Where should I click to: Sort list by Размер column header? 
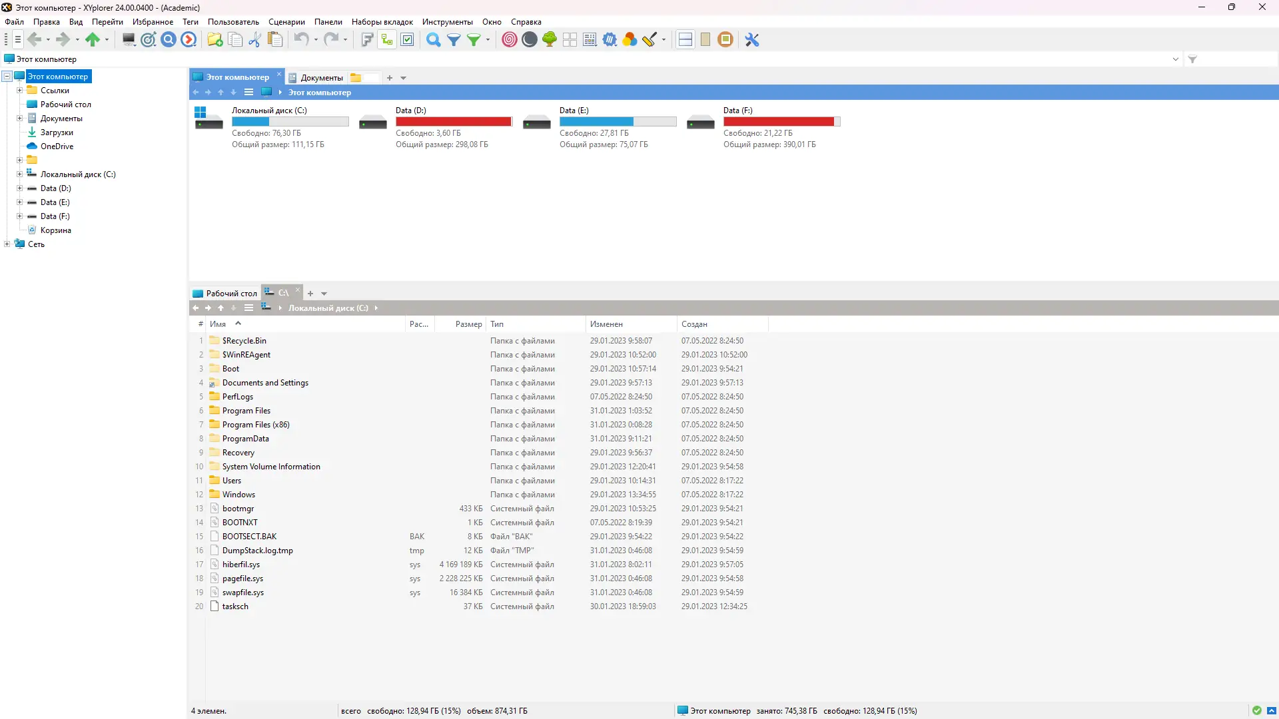click(468, 324)
